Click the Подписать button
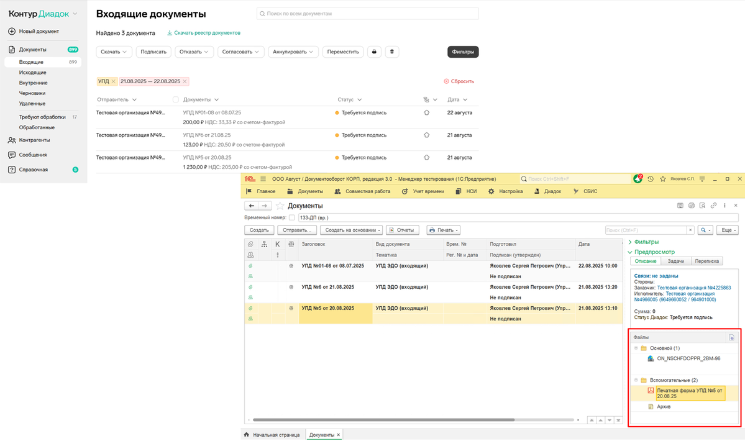 (x=153, y=52)
